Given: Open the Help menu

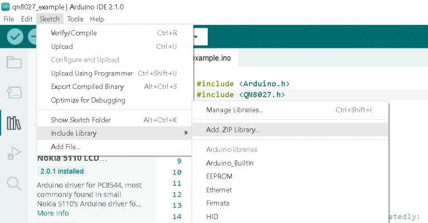Looking at the screenshot, I should click(x=97, y=19).
